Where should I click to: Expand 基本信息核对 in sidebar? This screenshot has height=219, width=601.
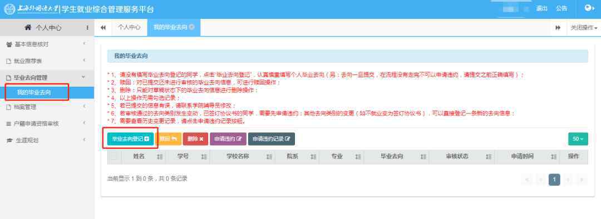pyautogui.click(x=47, y=44)
